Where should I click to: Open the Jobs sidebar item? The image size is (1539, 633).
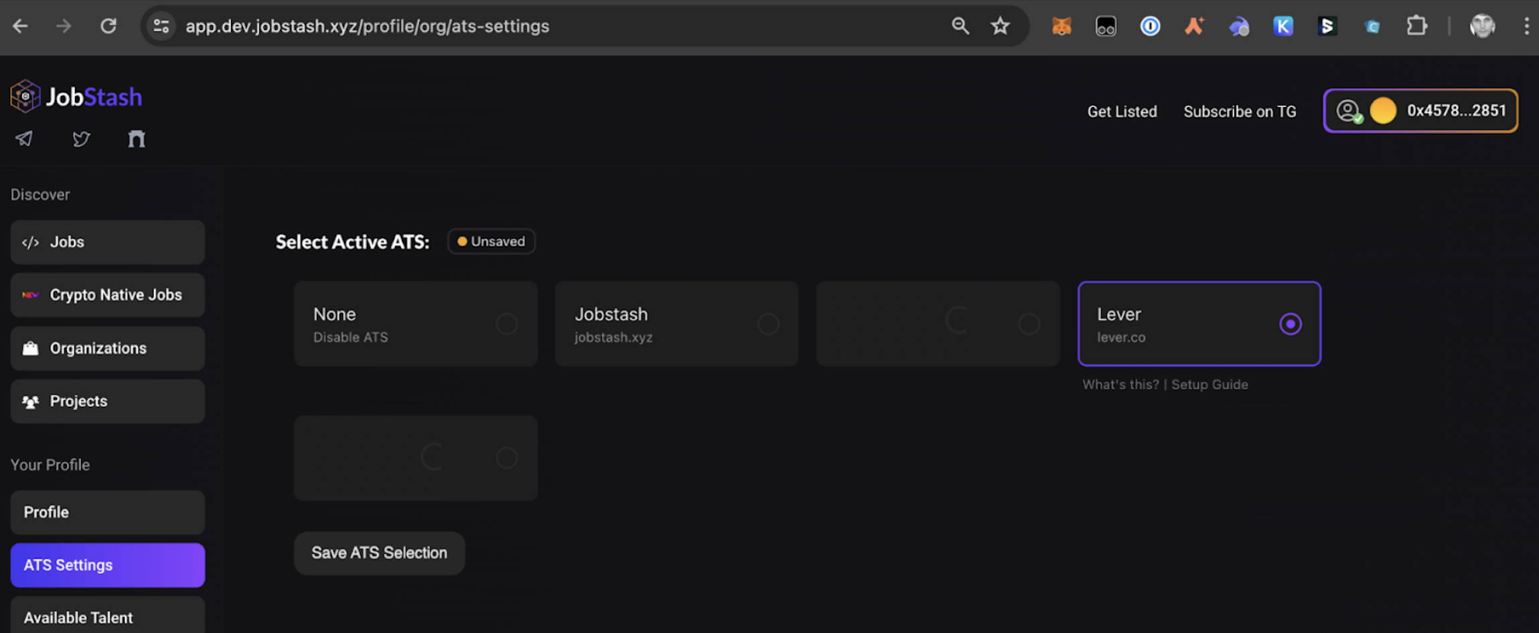[x=108, y=242]
